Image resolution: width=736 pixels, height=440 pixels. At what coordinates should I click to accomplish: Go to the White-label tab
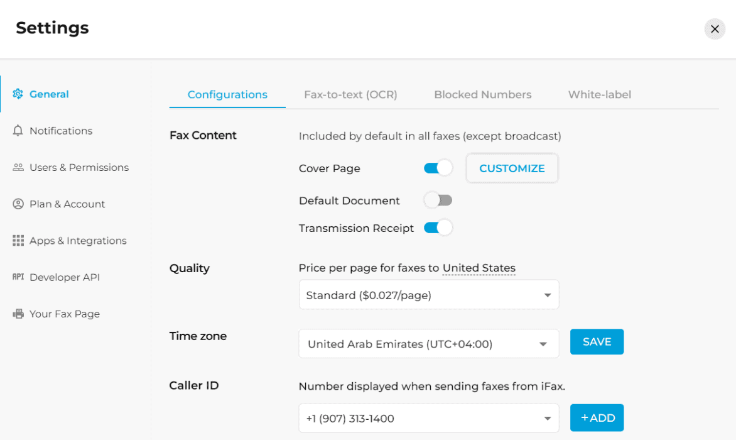[x=599, y=95]
